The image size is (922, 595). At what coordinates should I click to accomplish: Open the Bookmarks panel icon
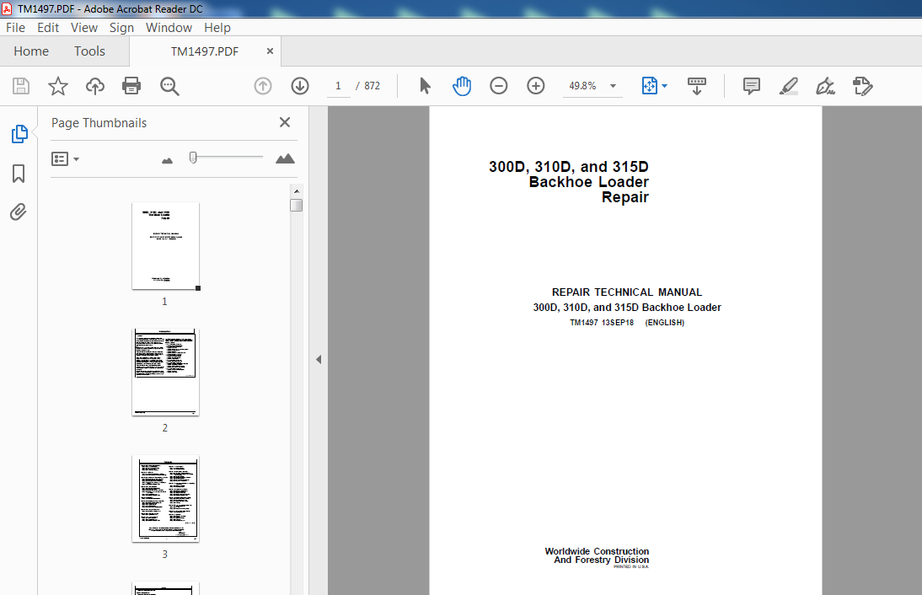[x=19, y=174]
